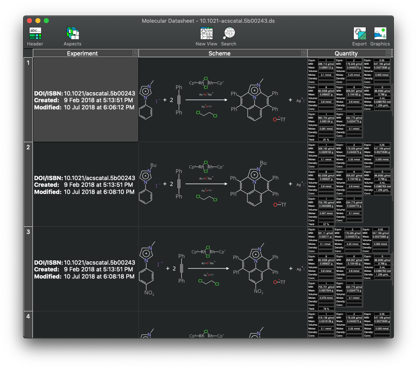Select row 2 by its row number
This screenshot has height=369, width=417.
click(28, 147)
